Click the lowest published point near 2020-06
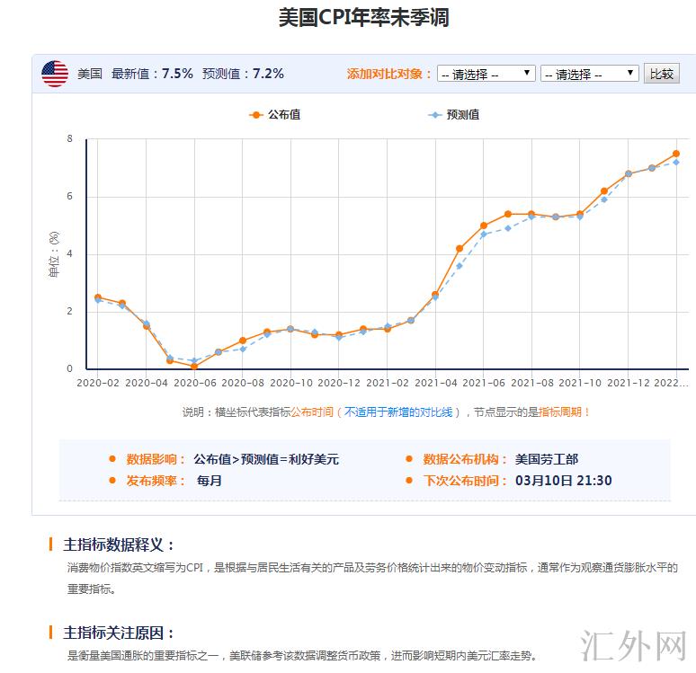The width and height of the screenshot is (696, 673). [194, 367]
